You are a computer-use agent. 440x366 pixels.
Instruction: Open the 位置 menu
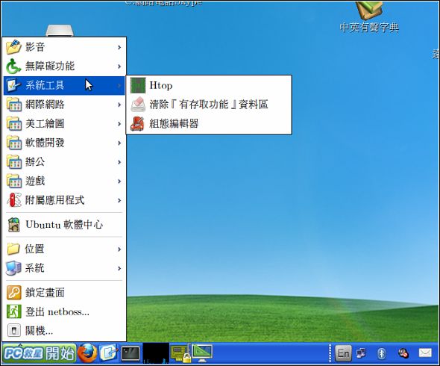(x=64, y=249)
